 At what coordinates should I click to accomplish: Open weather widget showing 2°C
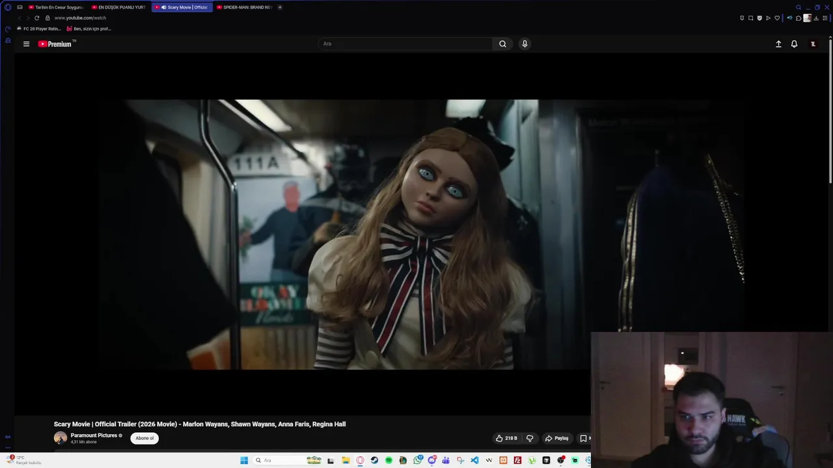pyautogui.click(x=24, y=460)
